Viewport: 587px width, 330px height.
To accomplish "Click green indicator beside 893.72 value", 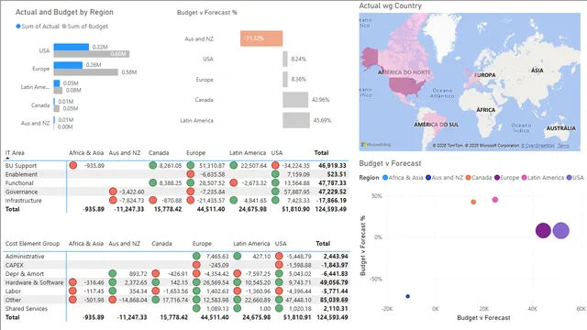I will 112,273.
